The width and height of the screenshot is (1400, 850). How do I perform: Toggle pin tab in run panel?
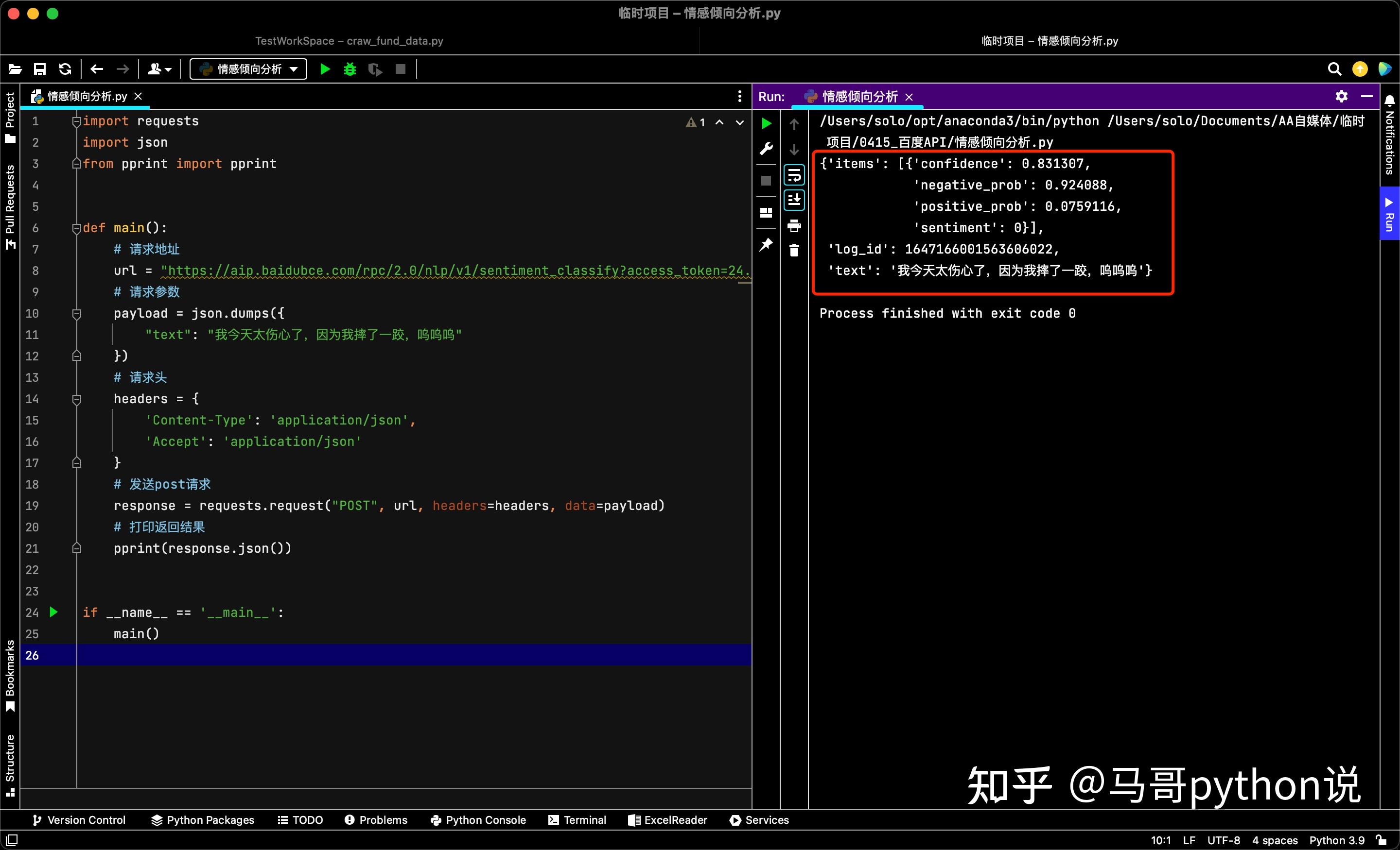click(766, 245)
